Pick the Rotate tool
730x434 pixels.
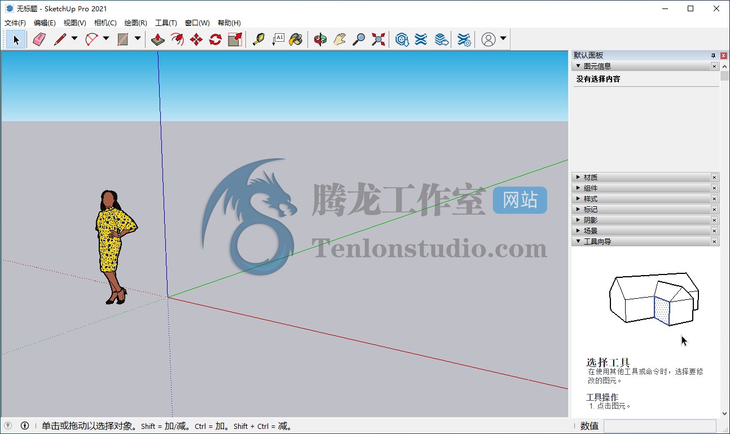click(216, 39)
